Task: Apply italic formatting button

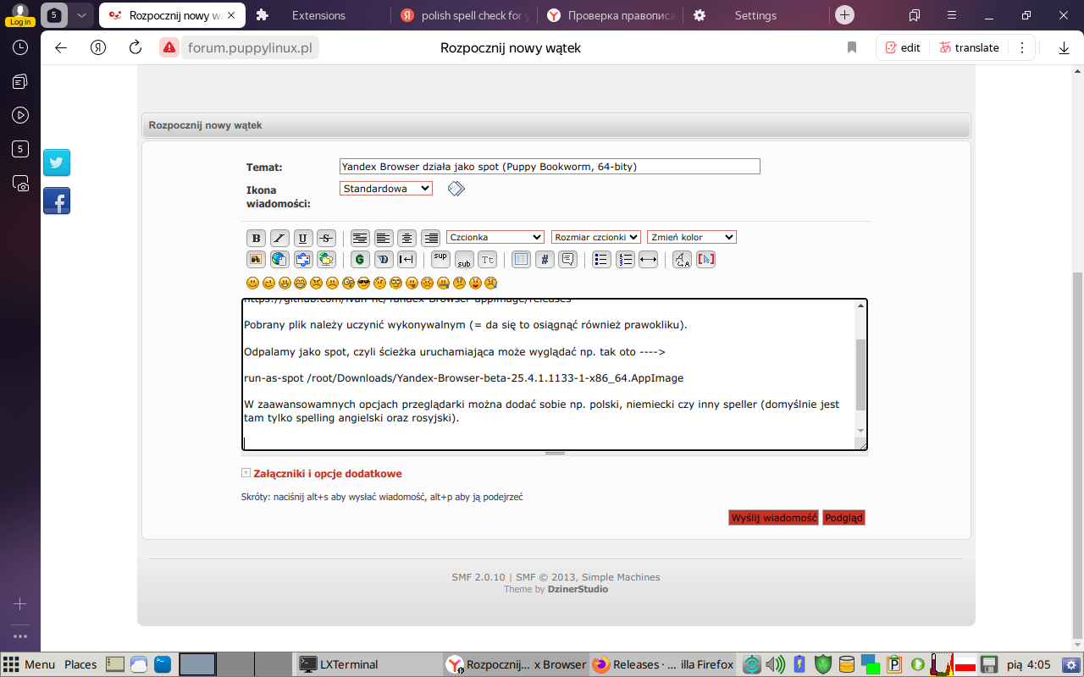Action: pos(279,238)
